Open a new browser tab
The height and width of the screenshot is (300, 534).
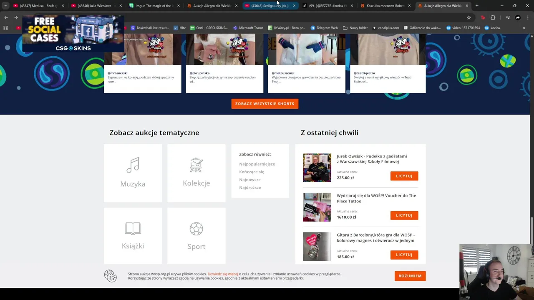click(x=477, y=6)
